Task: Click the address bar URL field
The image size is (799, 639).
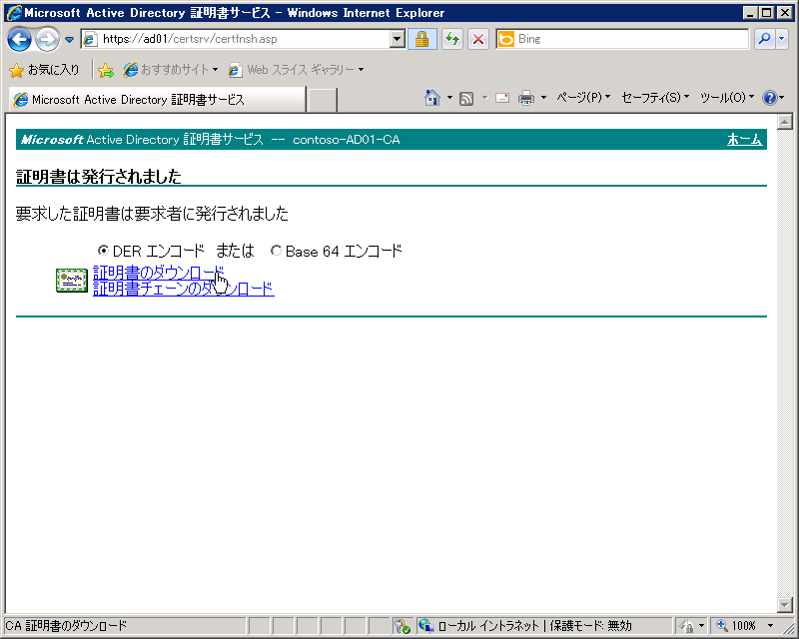Action: pos(245,39)
